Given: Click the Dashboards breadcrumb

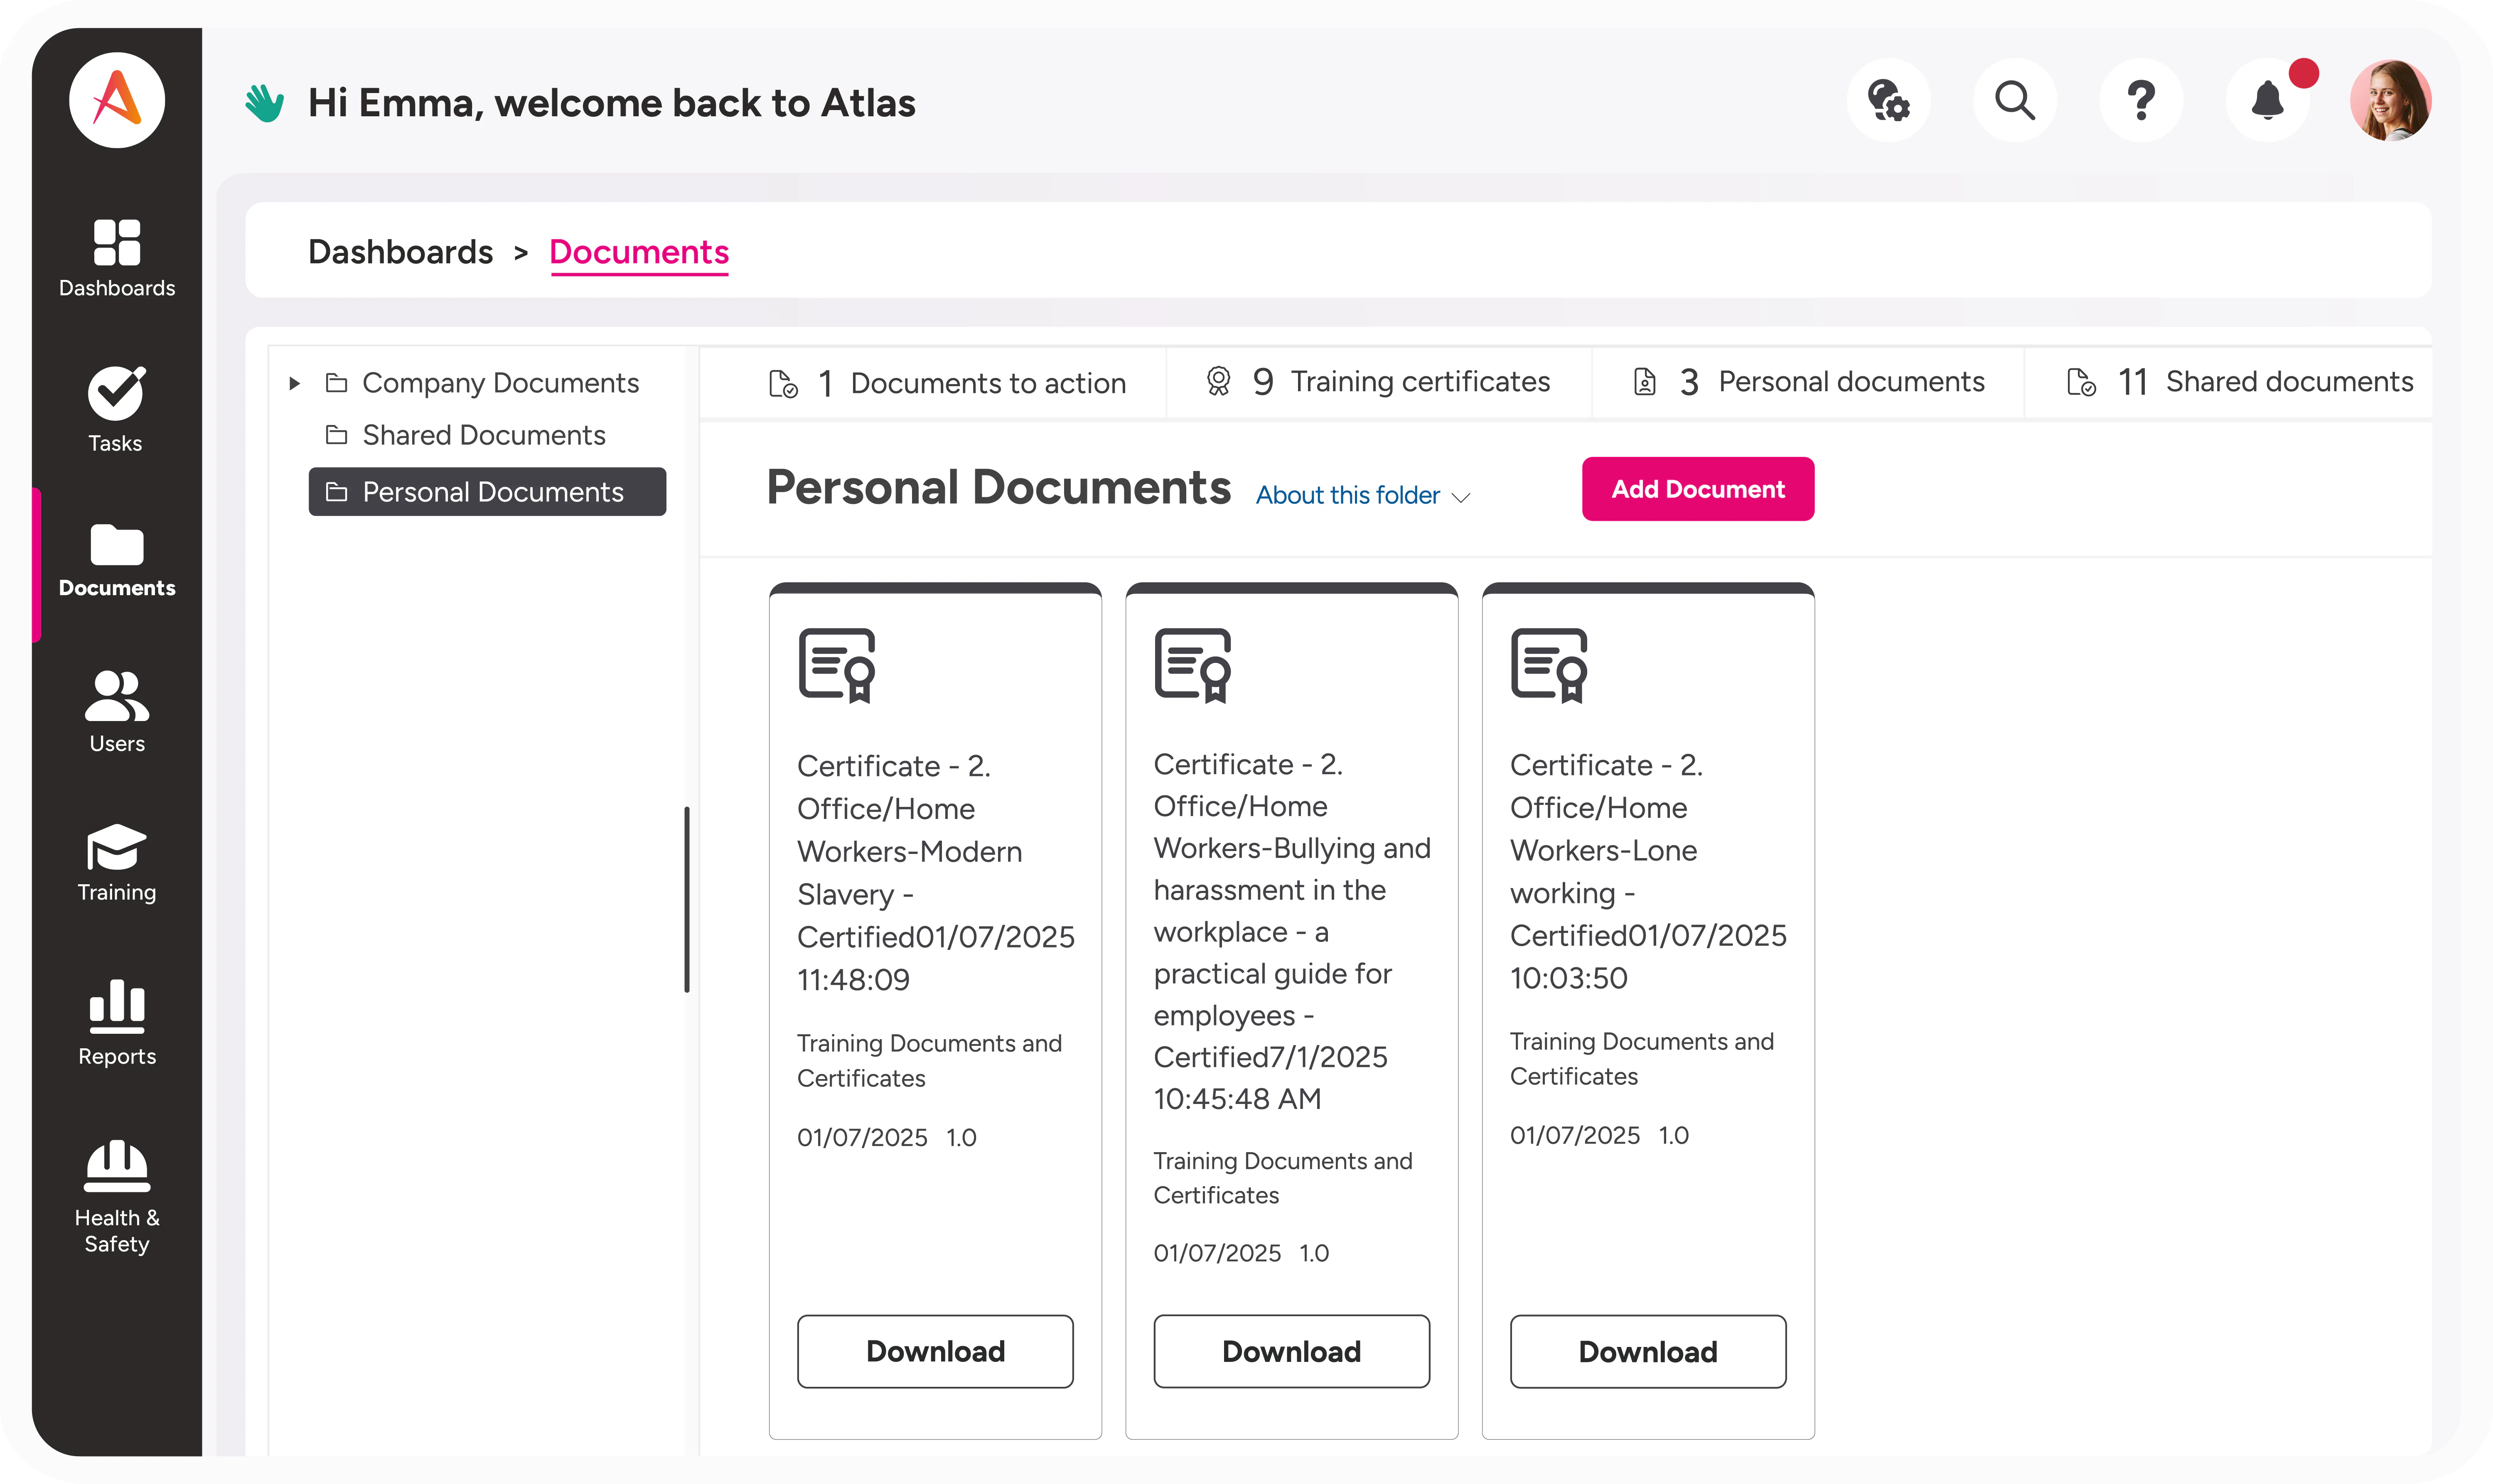Looking at the screenshot, I should (400, 252).
